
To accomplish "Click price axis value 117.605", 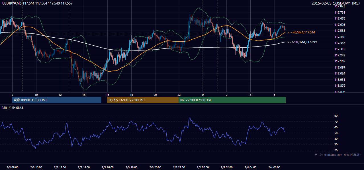I will [340, 25].
